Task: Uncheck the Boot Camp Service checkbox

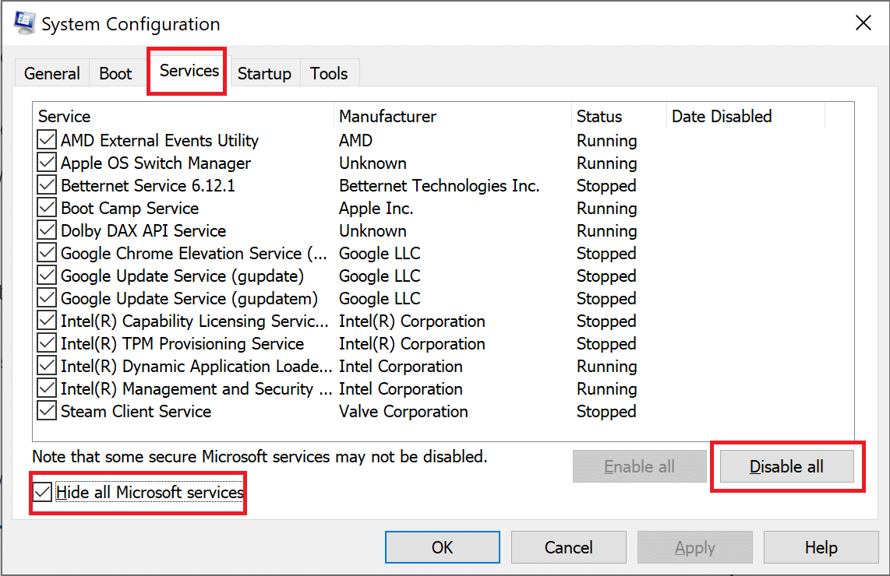Action: coord(47,209)
